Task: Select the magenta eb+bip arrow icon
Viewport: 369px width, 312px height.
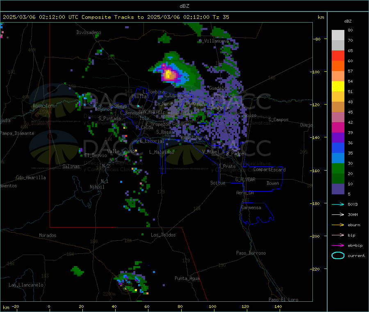Action: (x=338, y=245)
